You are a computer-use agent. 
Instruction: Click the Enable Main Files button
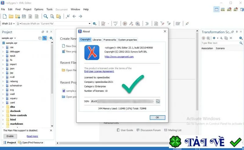[x=10, y=136]
